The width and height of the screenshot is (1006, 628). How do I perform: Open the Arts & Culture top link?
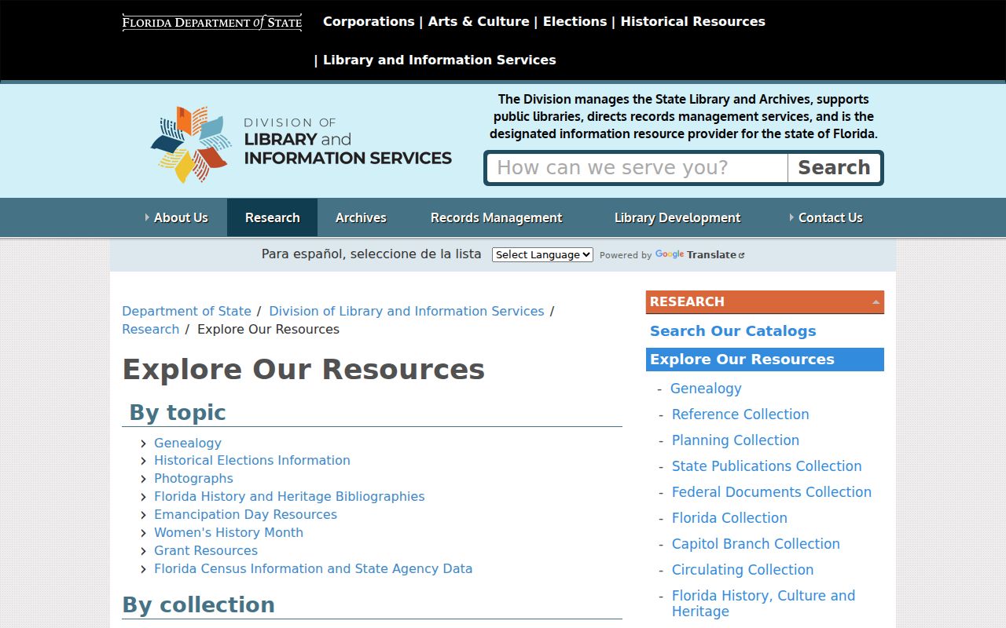coord(479,21)
